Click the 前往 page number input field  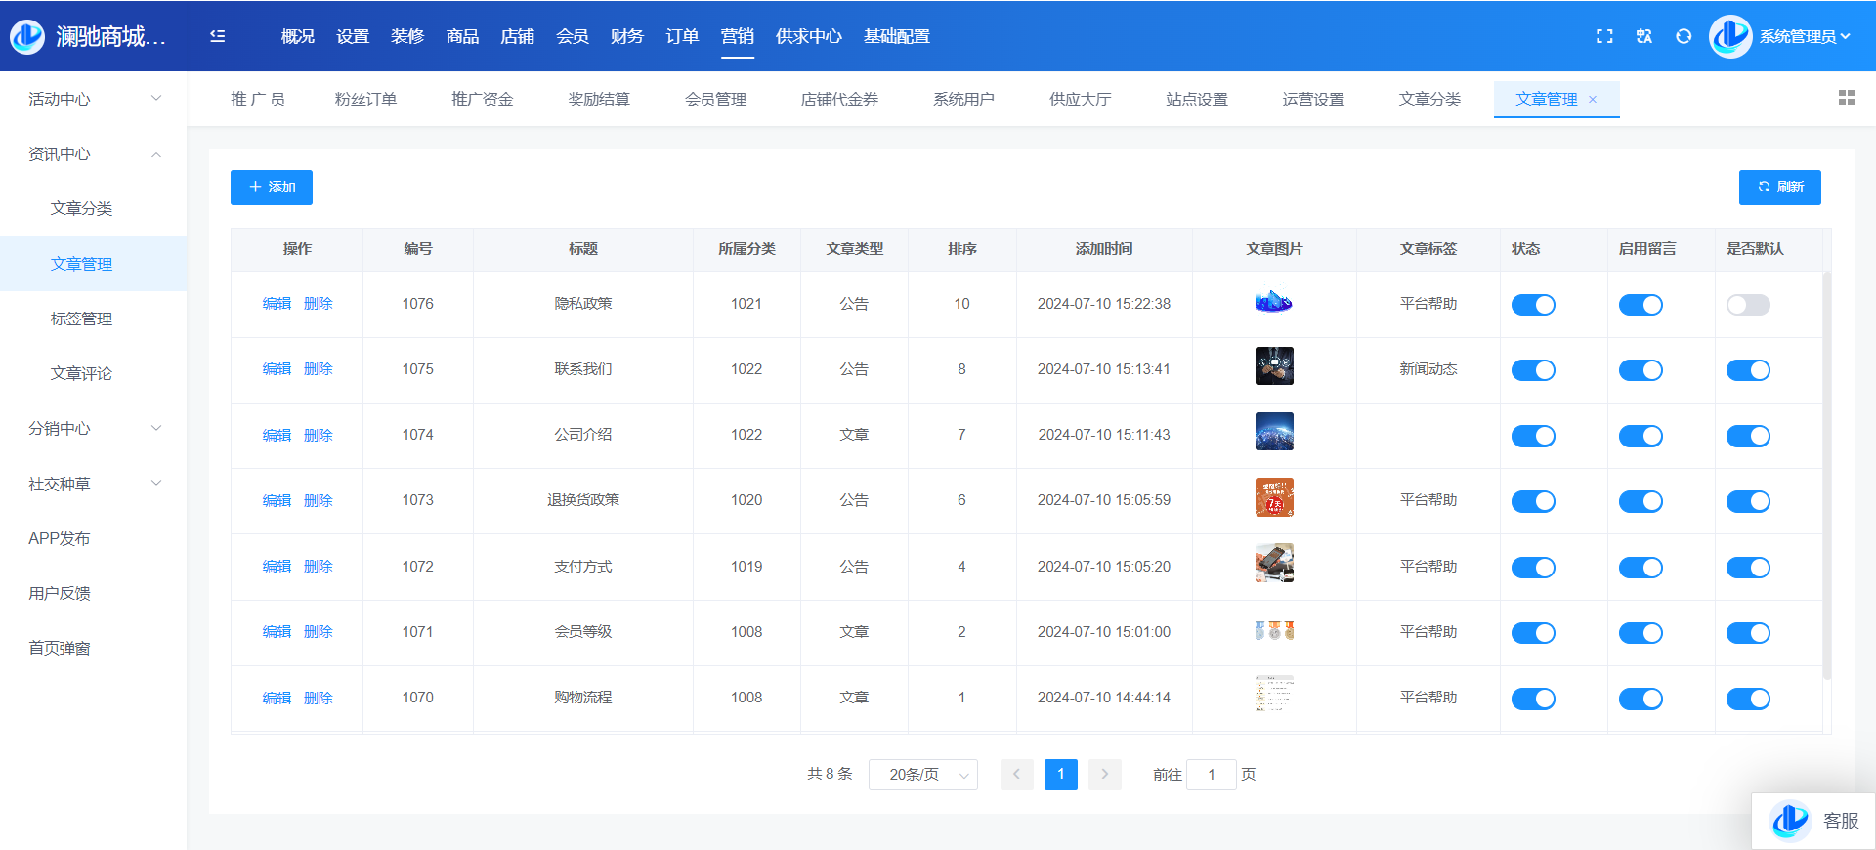click(x=1212, y=775)
